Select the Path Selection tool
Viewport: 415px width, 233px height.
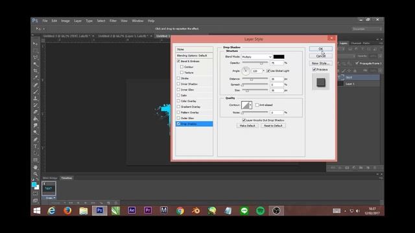35,153
